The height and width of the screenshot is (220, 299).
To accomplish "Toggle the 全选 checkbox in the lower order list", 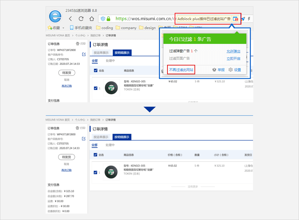I will [96, 155].
